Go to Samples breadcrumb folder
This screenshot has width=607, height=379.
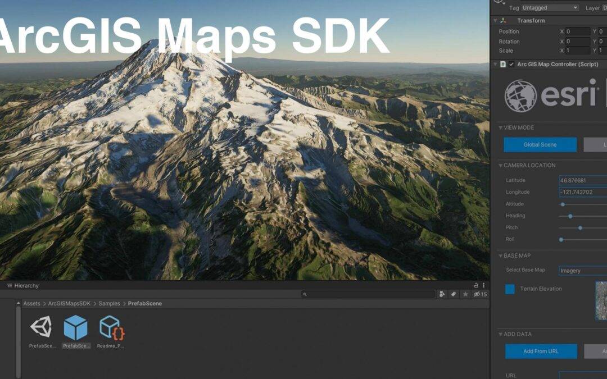coord(109,304)
